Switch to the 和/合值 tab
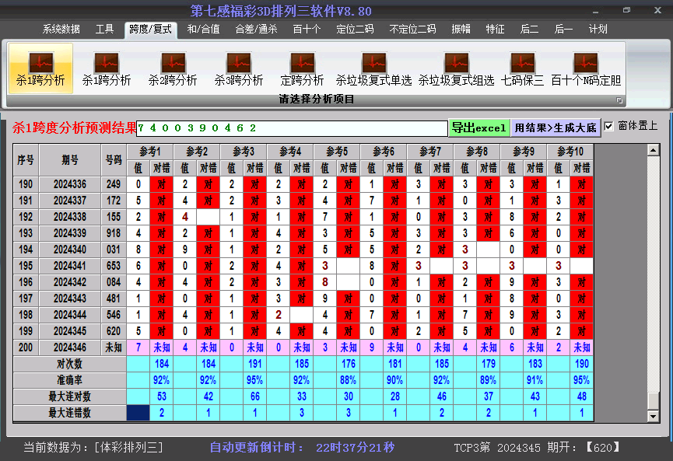 [203, 30]
